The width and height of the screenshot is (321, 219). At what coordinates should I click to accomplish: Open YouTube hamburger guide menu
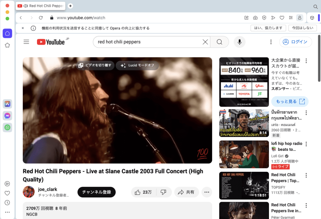point(26,42)
